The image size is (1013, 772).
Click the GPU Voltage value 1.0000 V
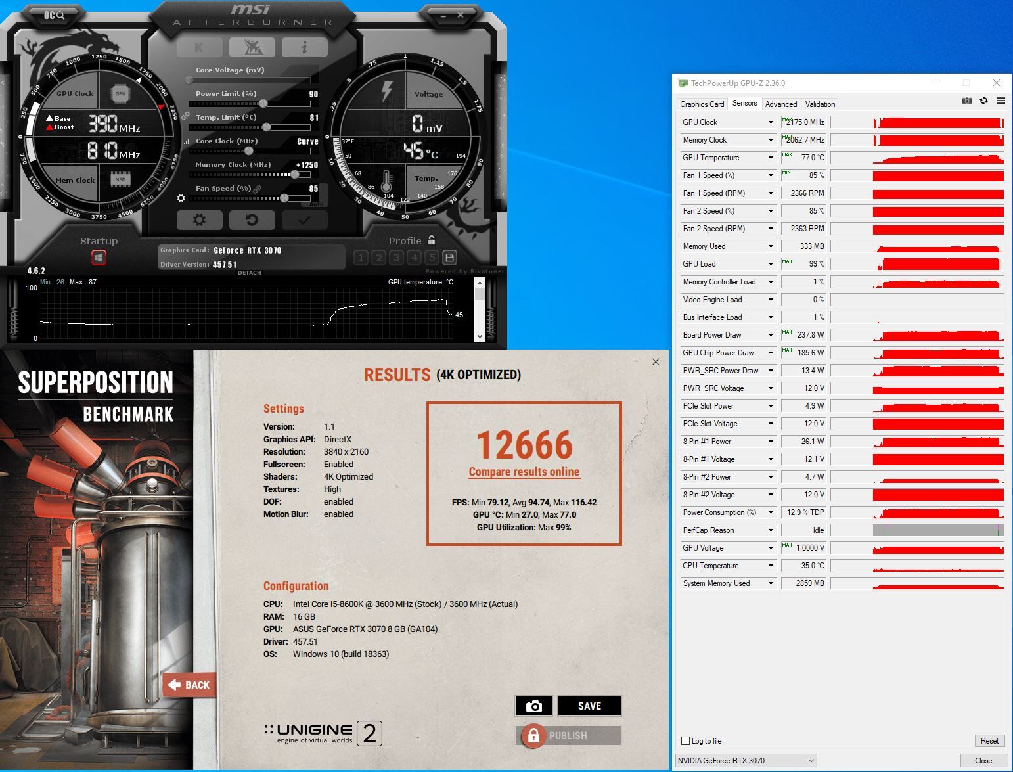click(x=803, y=548)
